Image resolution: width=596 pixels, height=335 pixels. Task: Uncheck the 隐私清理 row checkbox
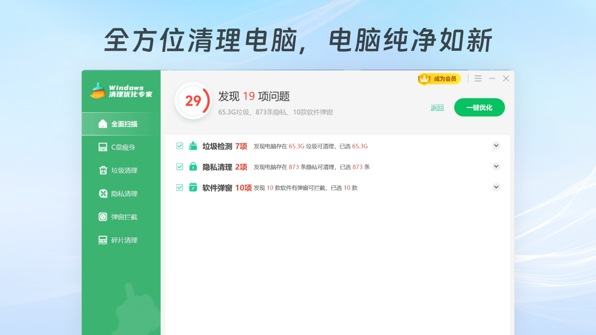180,167
